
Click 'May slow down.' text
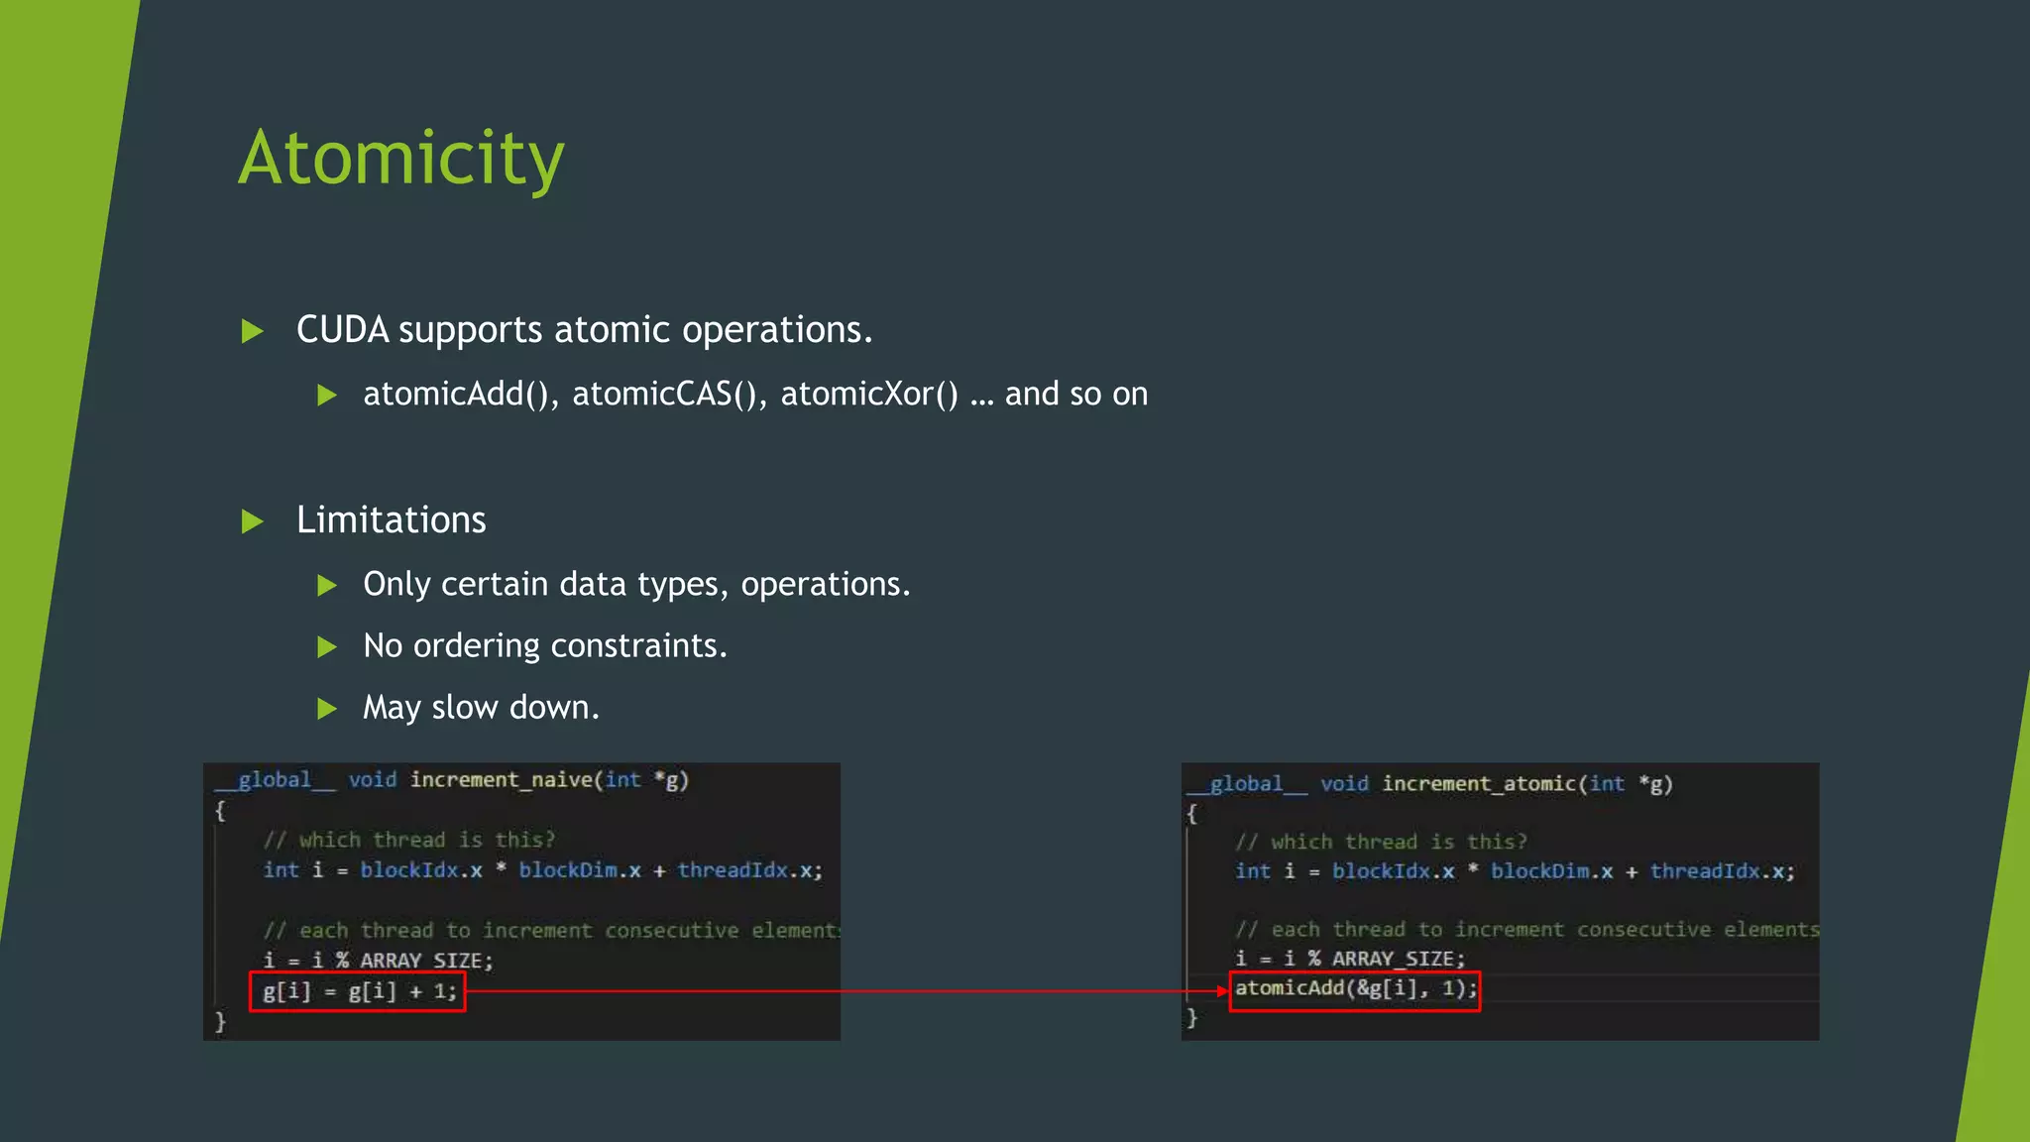pyautogui.click(x=481, y=708)
